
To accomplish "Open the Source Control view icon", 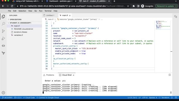I will coord(3,31).
